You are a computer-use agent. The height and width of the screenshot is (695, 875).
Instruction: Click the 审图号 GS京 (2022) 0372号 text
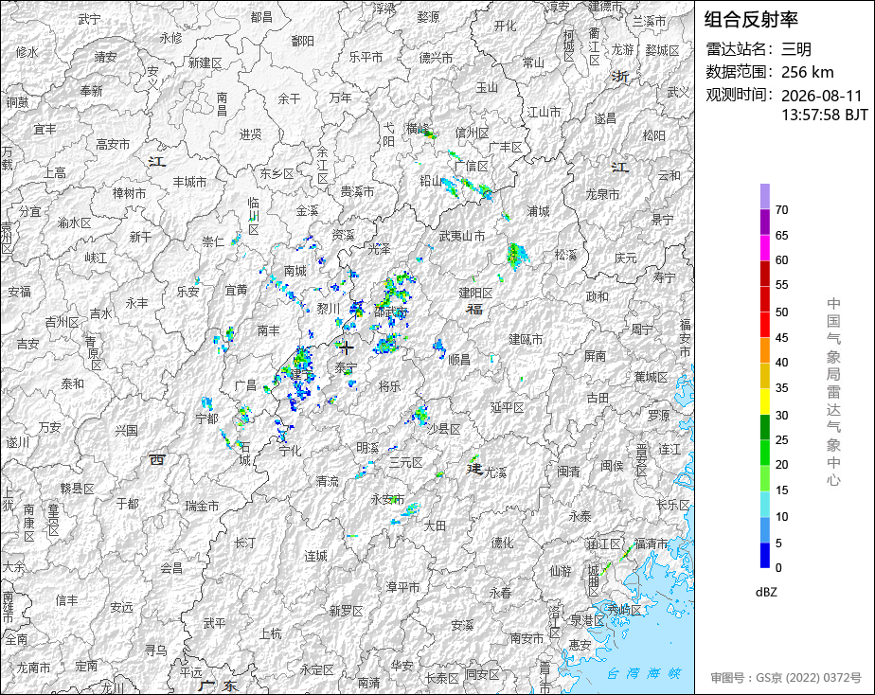tap(786, 678)
